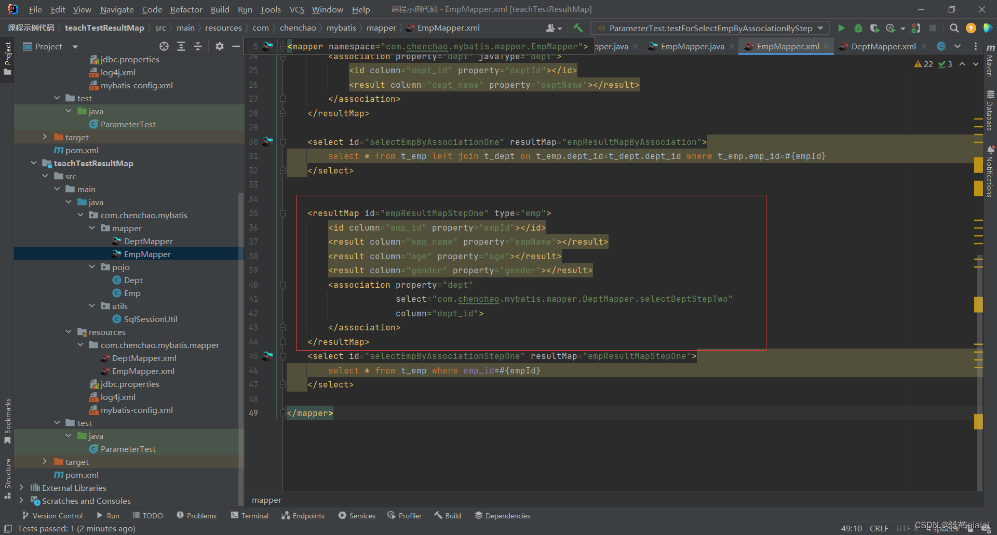This screenshot has height=535, width=997.
Task: Open the Code With Me user icon
Action: [554, 28]
